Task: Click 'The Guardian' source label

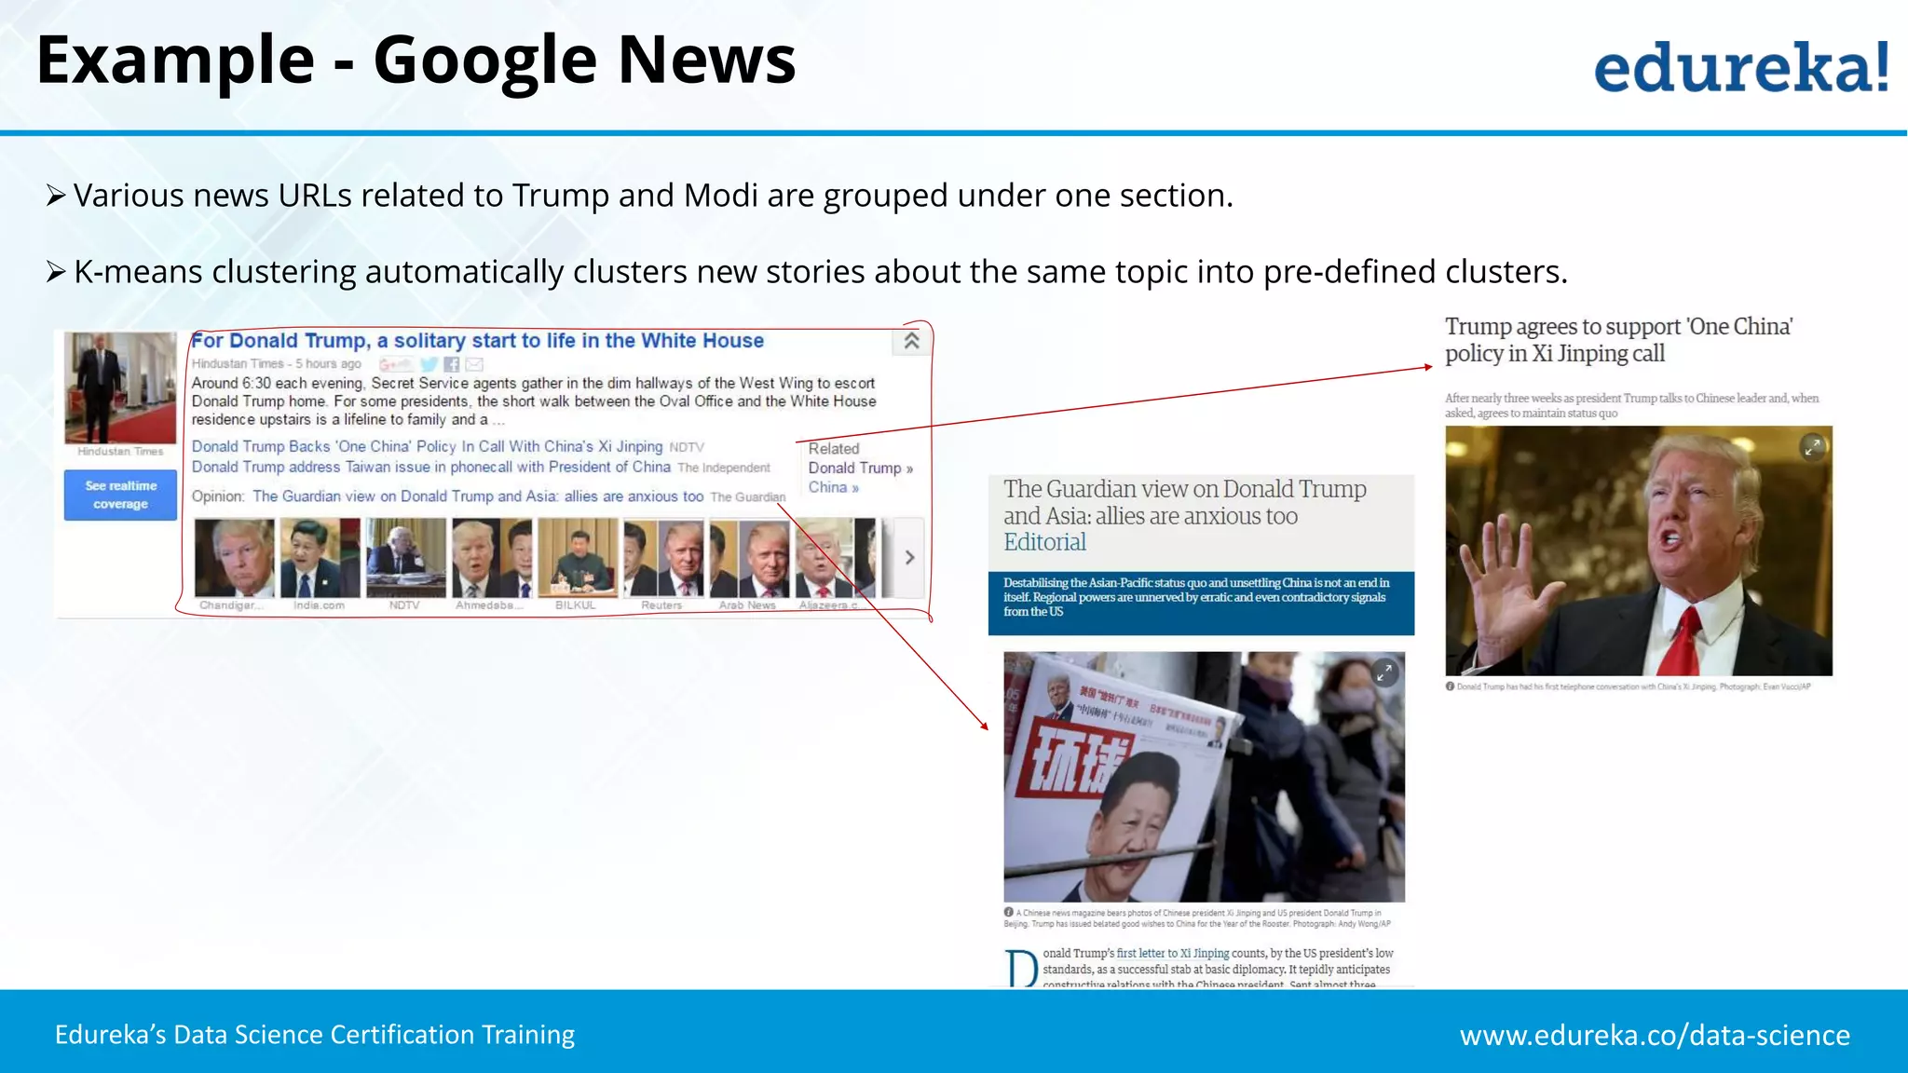Action: pyautogui.click(x=747, y=497)
